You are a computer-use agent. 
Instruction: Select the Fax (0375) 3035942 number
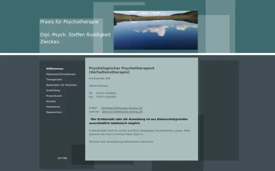103,97
